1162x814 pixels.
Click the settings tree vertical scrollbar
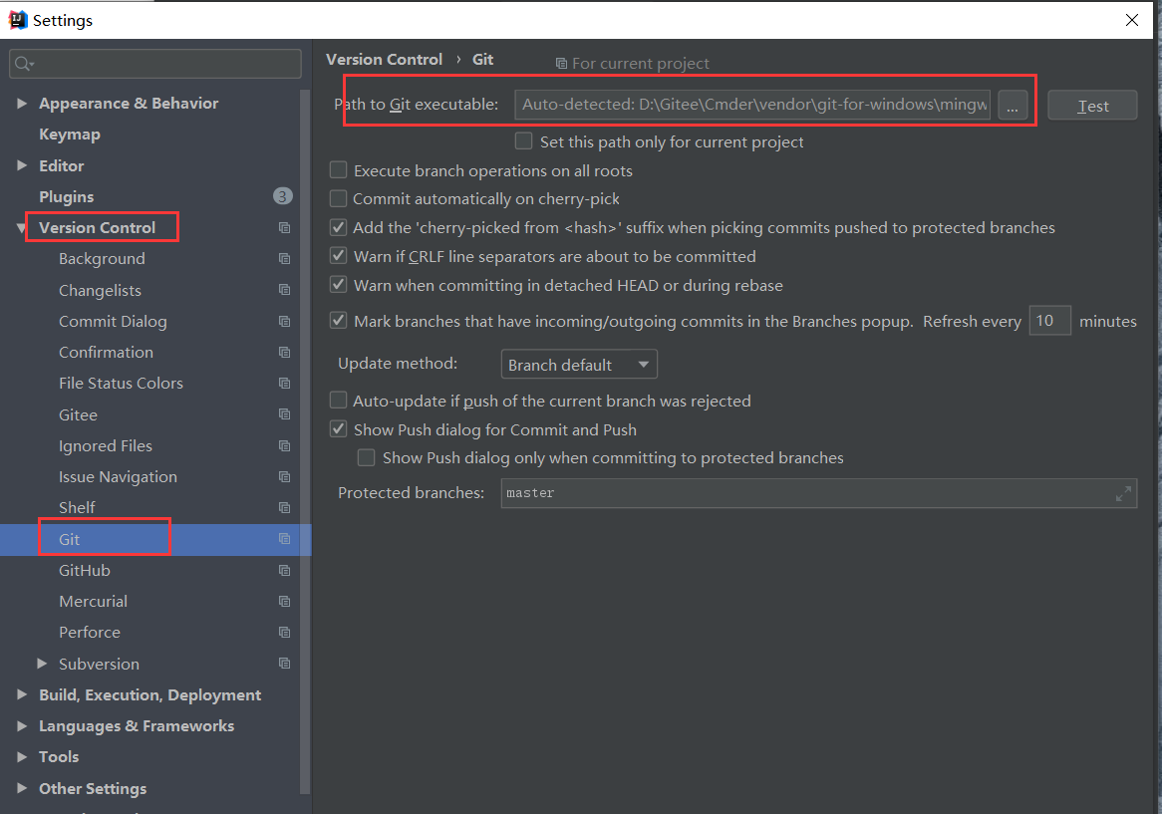305,442
